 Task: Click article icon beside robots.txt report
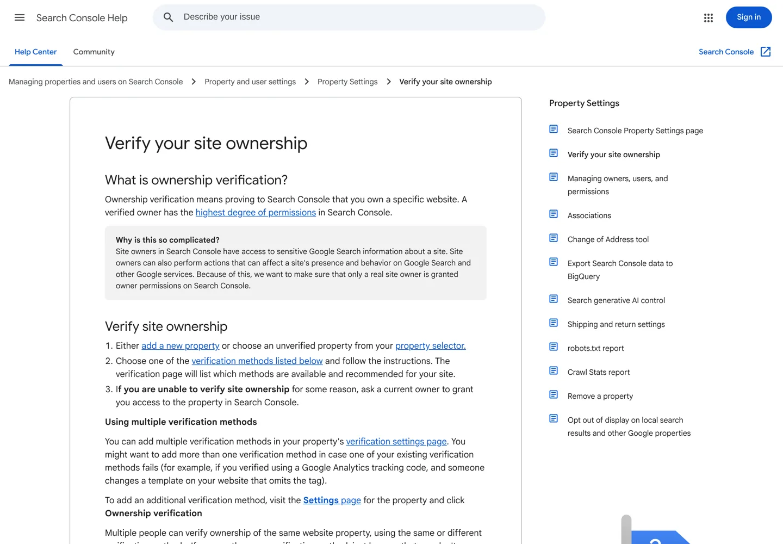pos(554,347)
